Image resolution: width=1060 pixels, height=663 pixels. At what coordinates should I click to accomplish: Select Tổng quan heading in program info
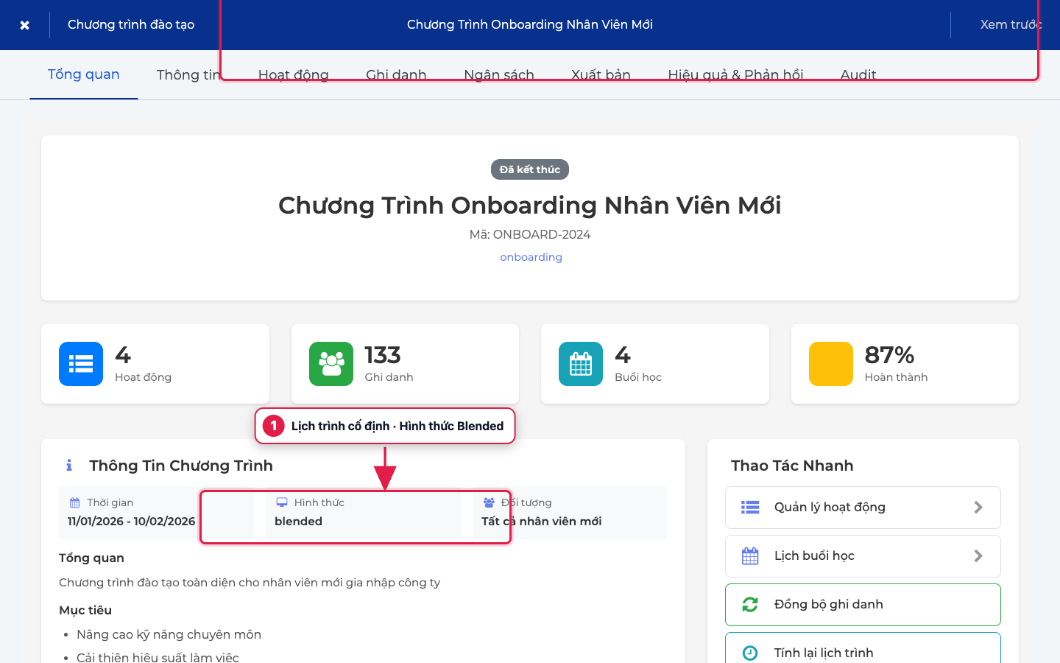91,558
